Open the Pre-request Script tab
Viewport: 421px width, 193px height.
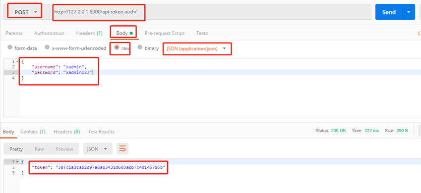click(165, 33)
